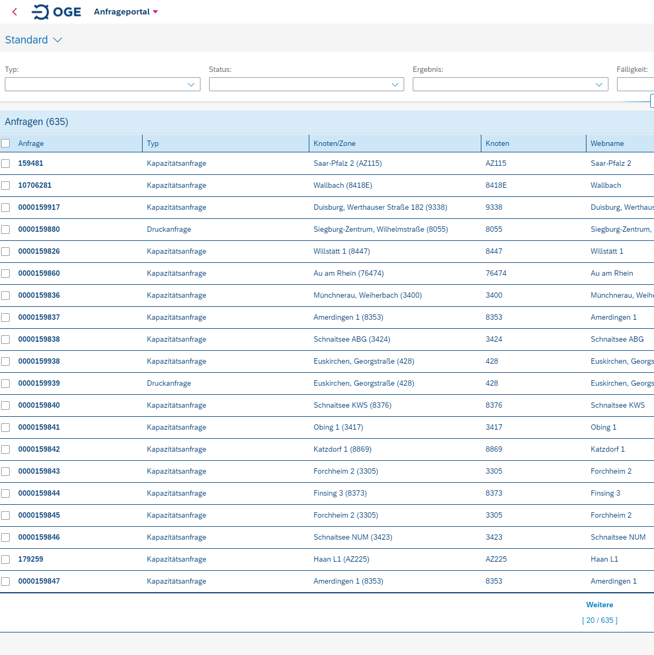Open request 0000159847

click(39, 581)
